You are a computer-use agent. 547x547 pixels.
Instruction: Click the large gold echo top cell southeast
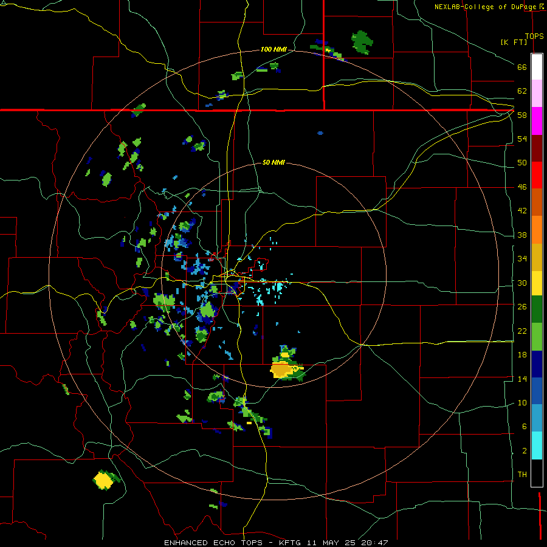click(x=281, y=370)
